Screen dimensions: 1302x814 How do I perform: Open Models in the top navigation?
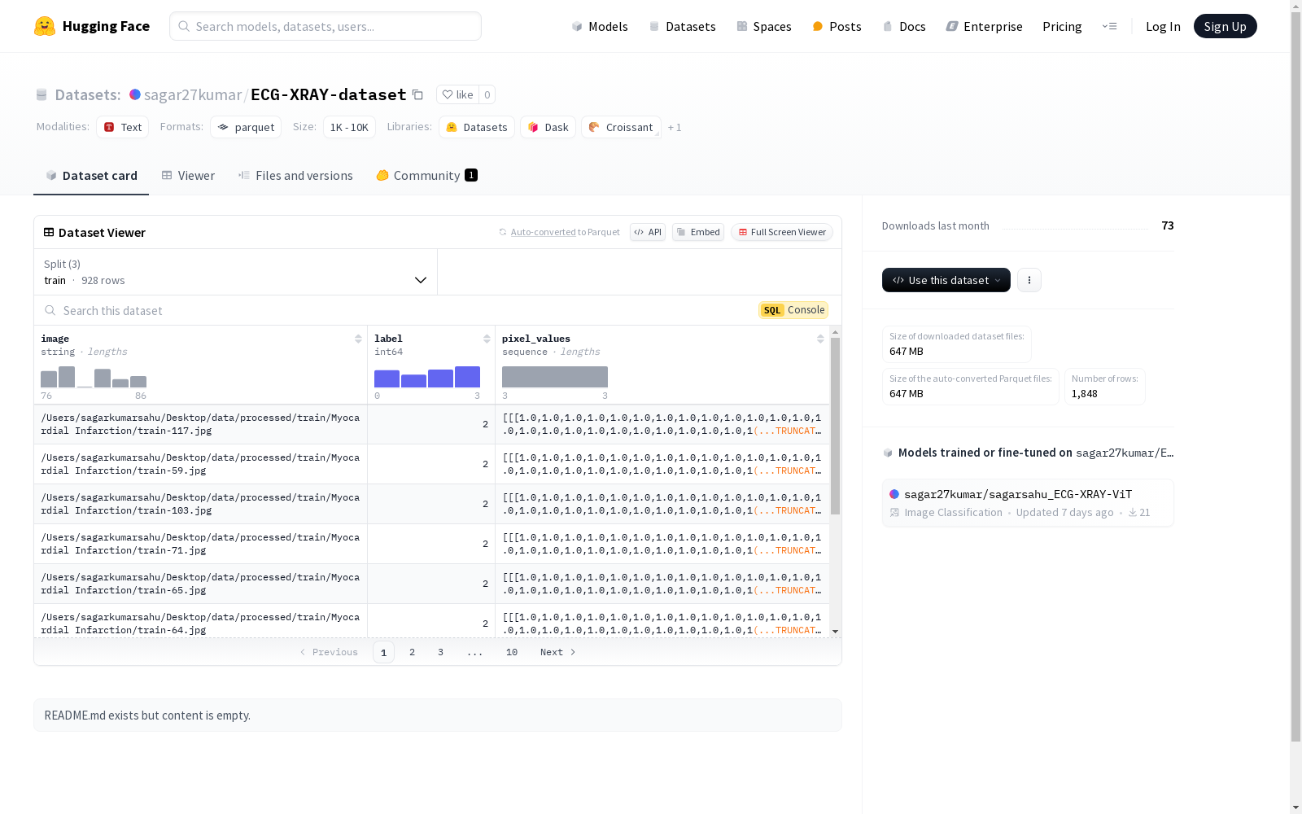click(600, 26)
